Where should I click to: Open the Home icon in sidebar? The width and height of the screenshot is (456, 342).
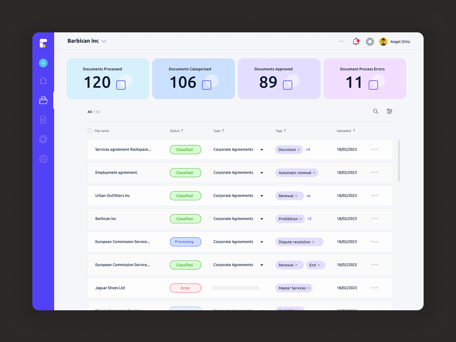point(43,81)
